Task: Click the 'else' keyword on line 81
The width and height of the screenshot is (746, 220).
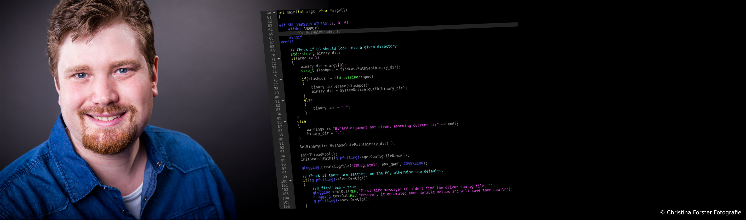Action: pyautogui.click(x=308, y=100)
